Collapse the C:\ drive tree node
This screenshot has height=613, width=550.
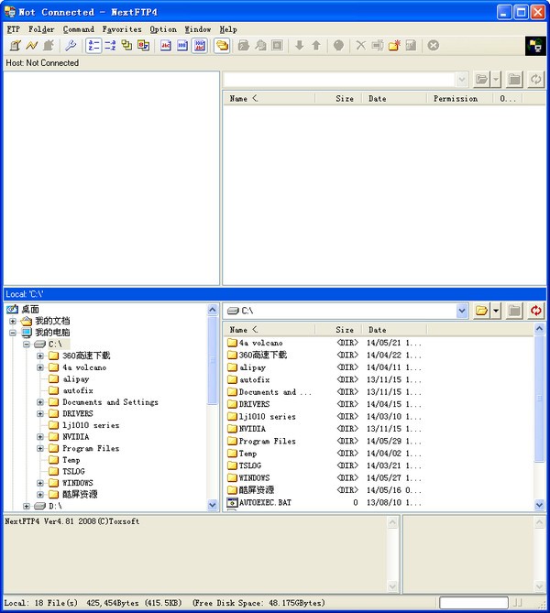(27, 345)
